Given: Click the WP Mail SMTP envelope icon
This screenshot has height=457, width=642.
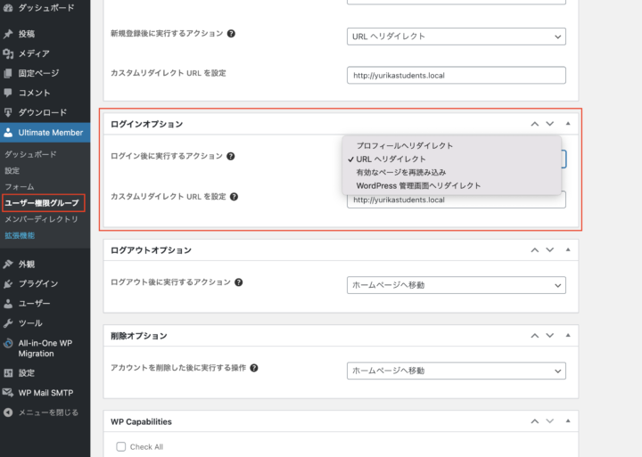Looking at the screenshot, I should [8, 393].
